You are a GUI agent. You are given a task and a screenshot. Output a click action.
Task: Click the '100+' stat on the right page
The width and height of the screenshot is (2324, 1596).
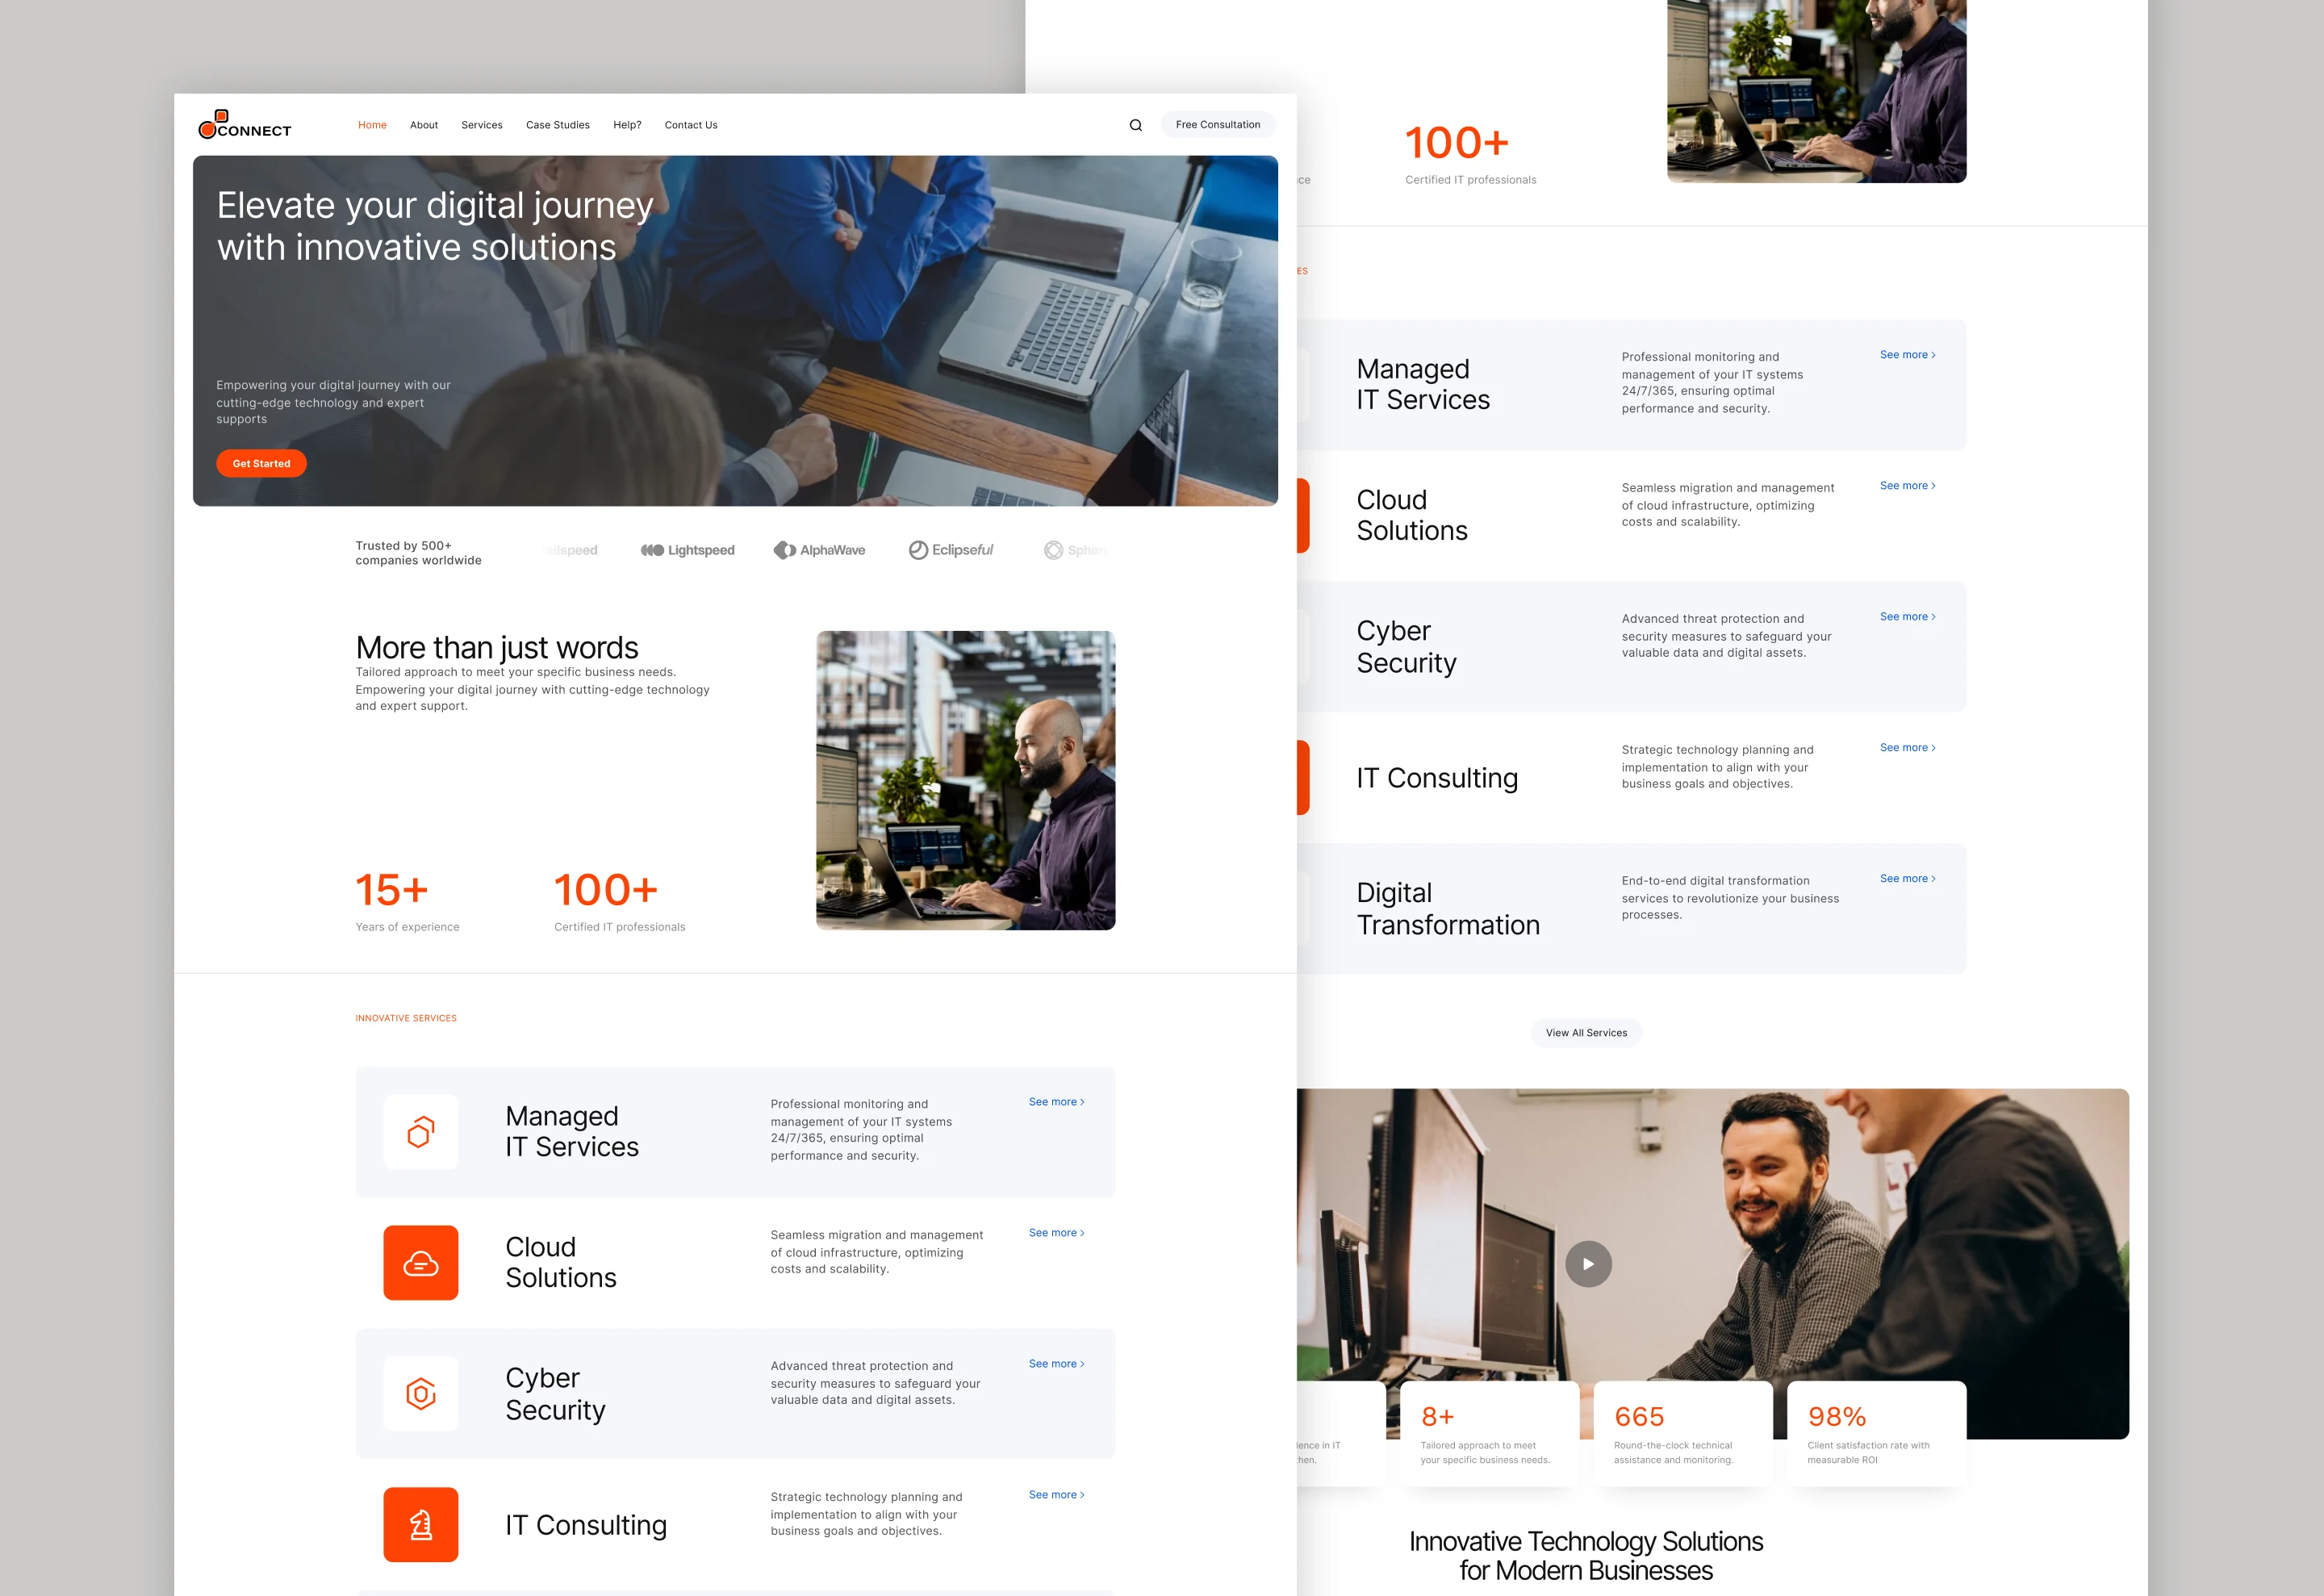pyautogui.click(x=1457, y=143)
